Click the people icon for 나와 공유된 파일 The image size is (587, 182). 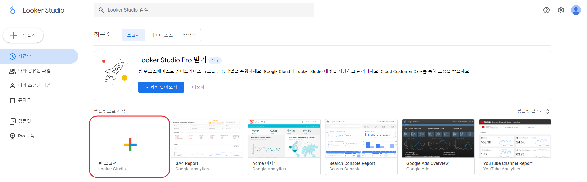[13, 71]
